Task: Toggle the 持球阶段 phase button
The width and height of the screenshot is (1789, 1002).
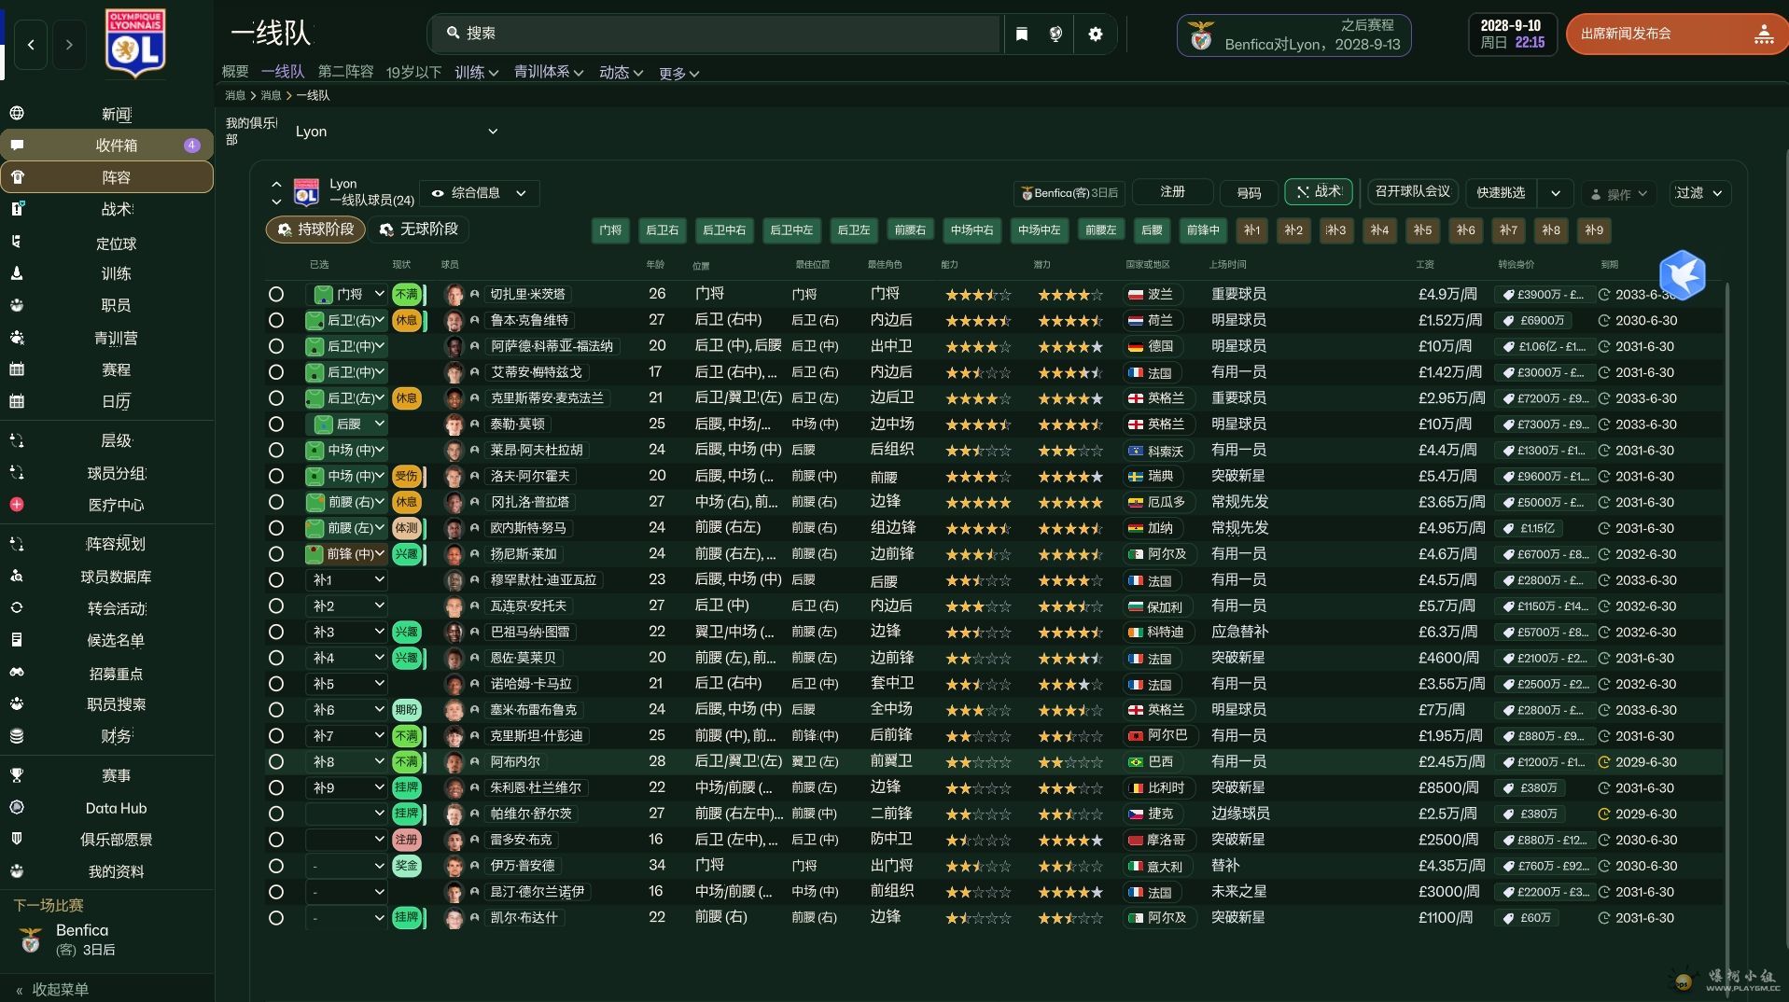Action: pyautogui.click(x=316, y=230)
